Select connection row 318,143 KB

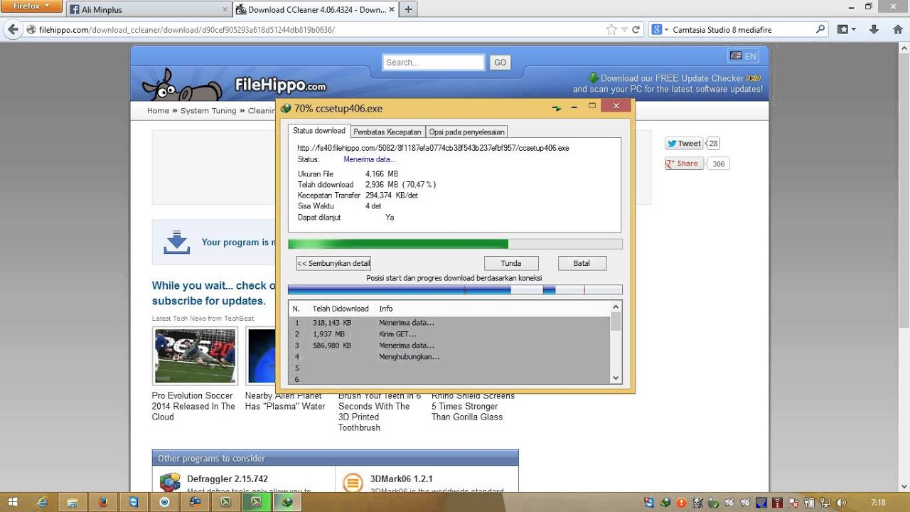449,323
